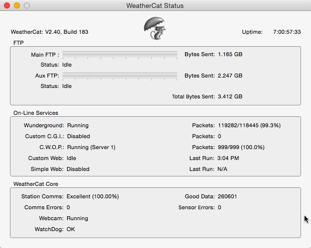Close the WeatherCat Status window

[7, 5]
